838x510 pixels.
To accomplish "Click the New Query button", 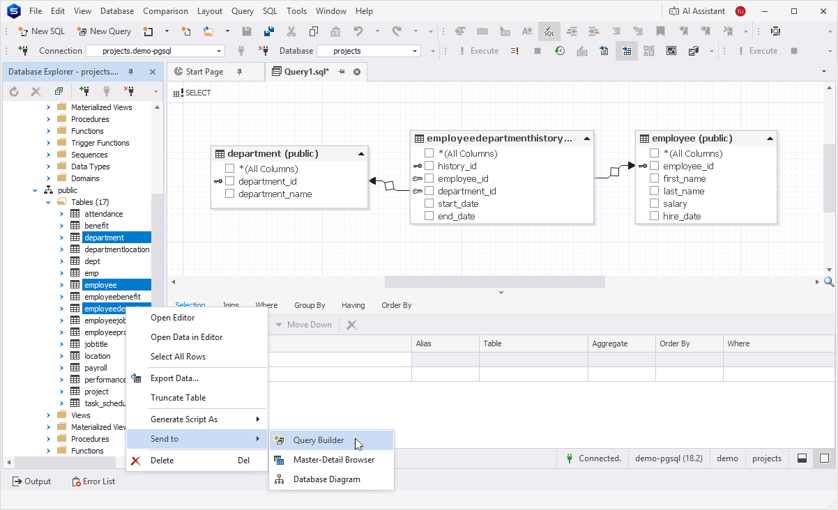I will click(104, 31).
